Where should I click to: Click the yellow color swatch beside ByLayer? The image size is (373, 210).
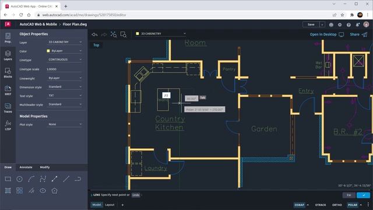(48, 51)
